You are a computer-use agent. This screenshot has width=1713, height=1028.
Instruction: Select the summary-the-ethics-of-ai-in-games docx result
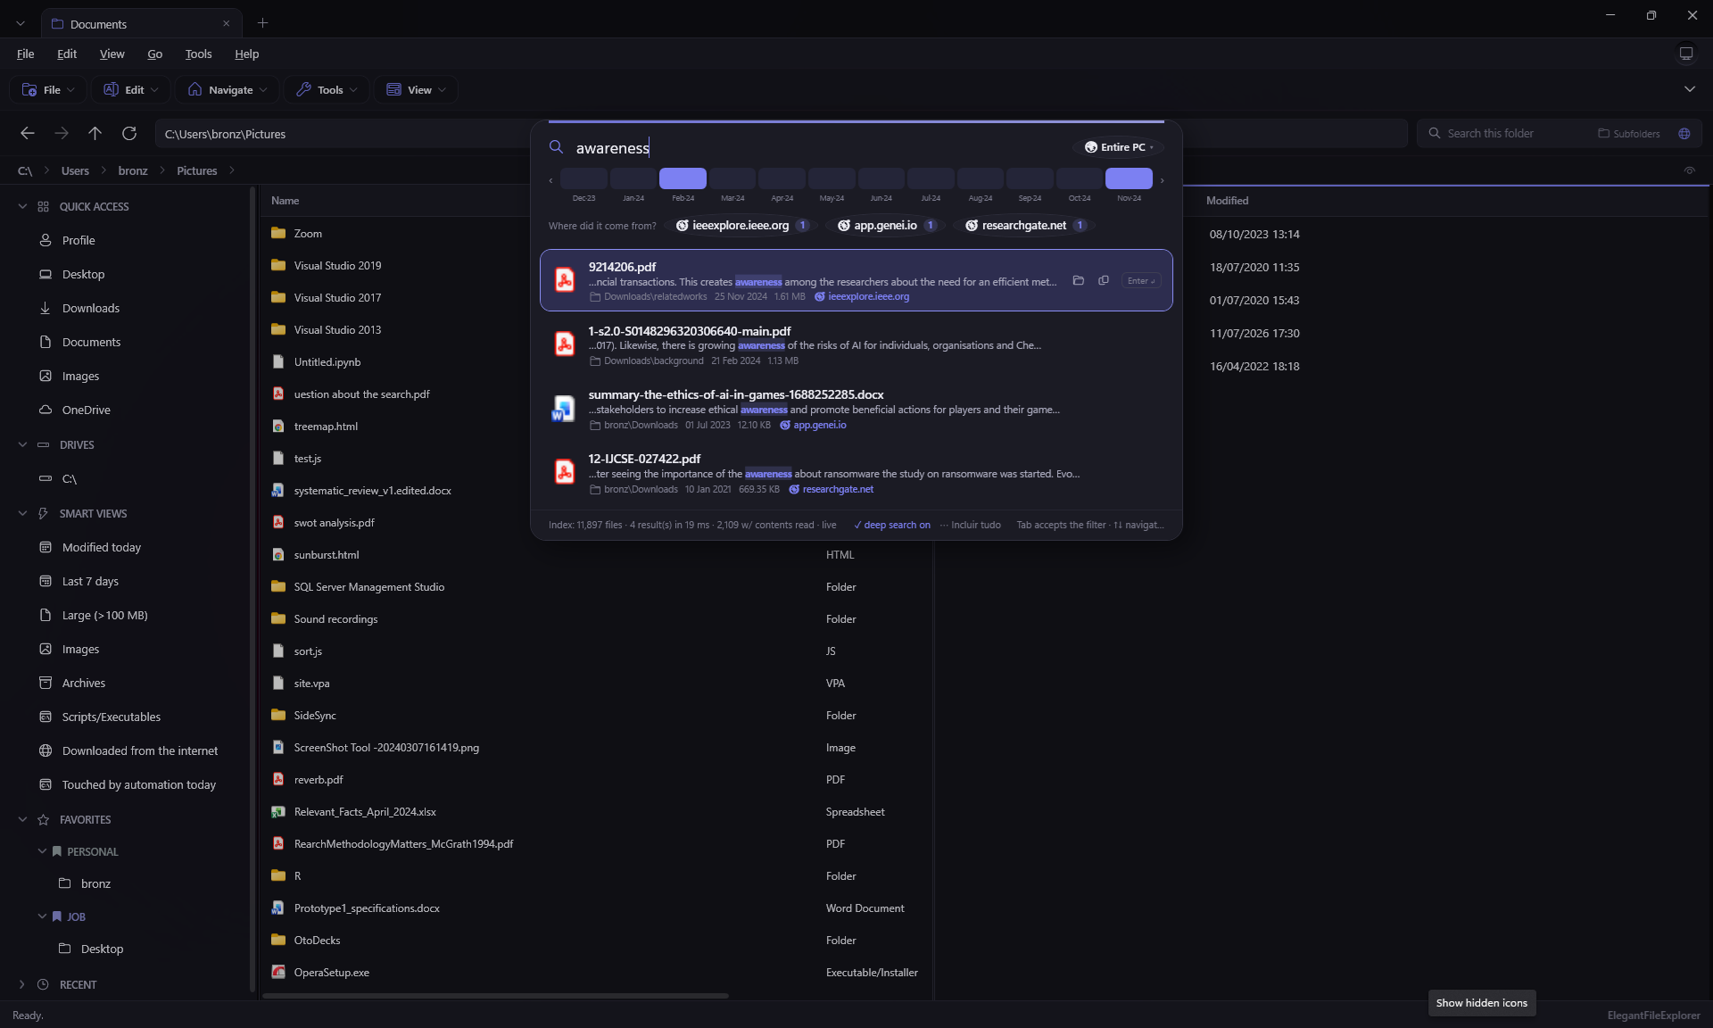[856, 409]
